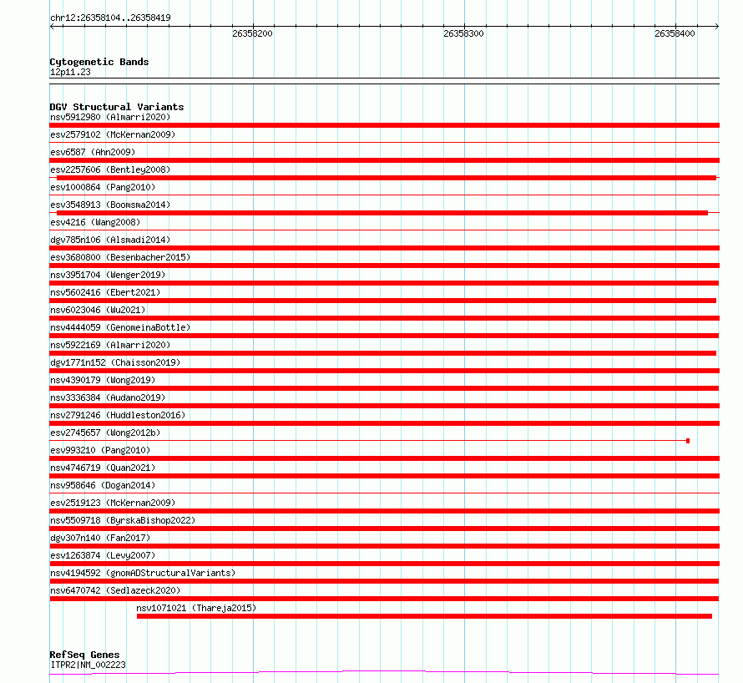Click the red bar under nsv1071021 (Thareja2015)
Screen dimensions: 743x683
[x=425, y=616]
